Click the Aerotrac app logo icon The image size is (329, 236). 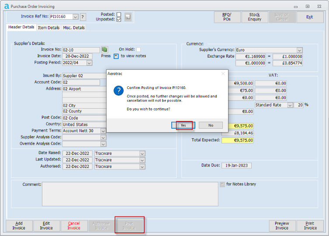tap(7, 6)
